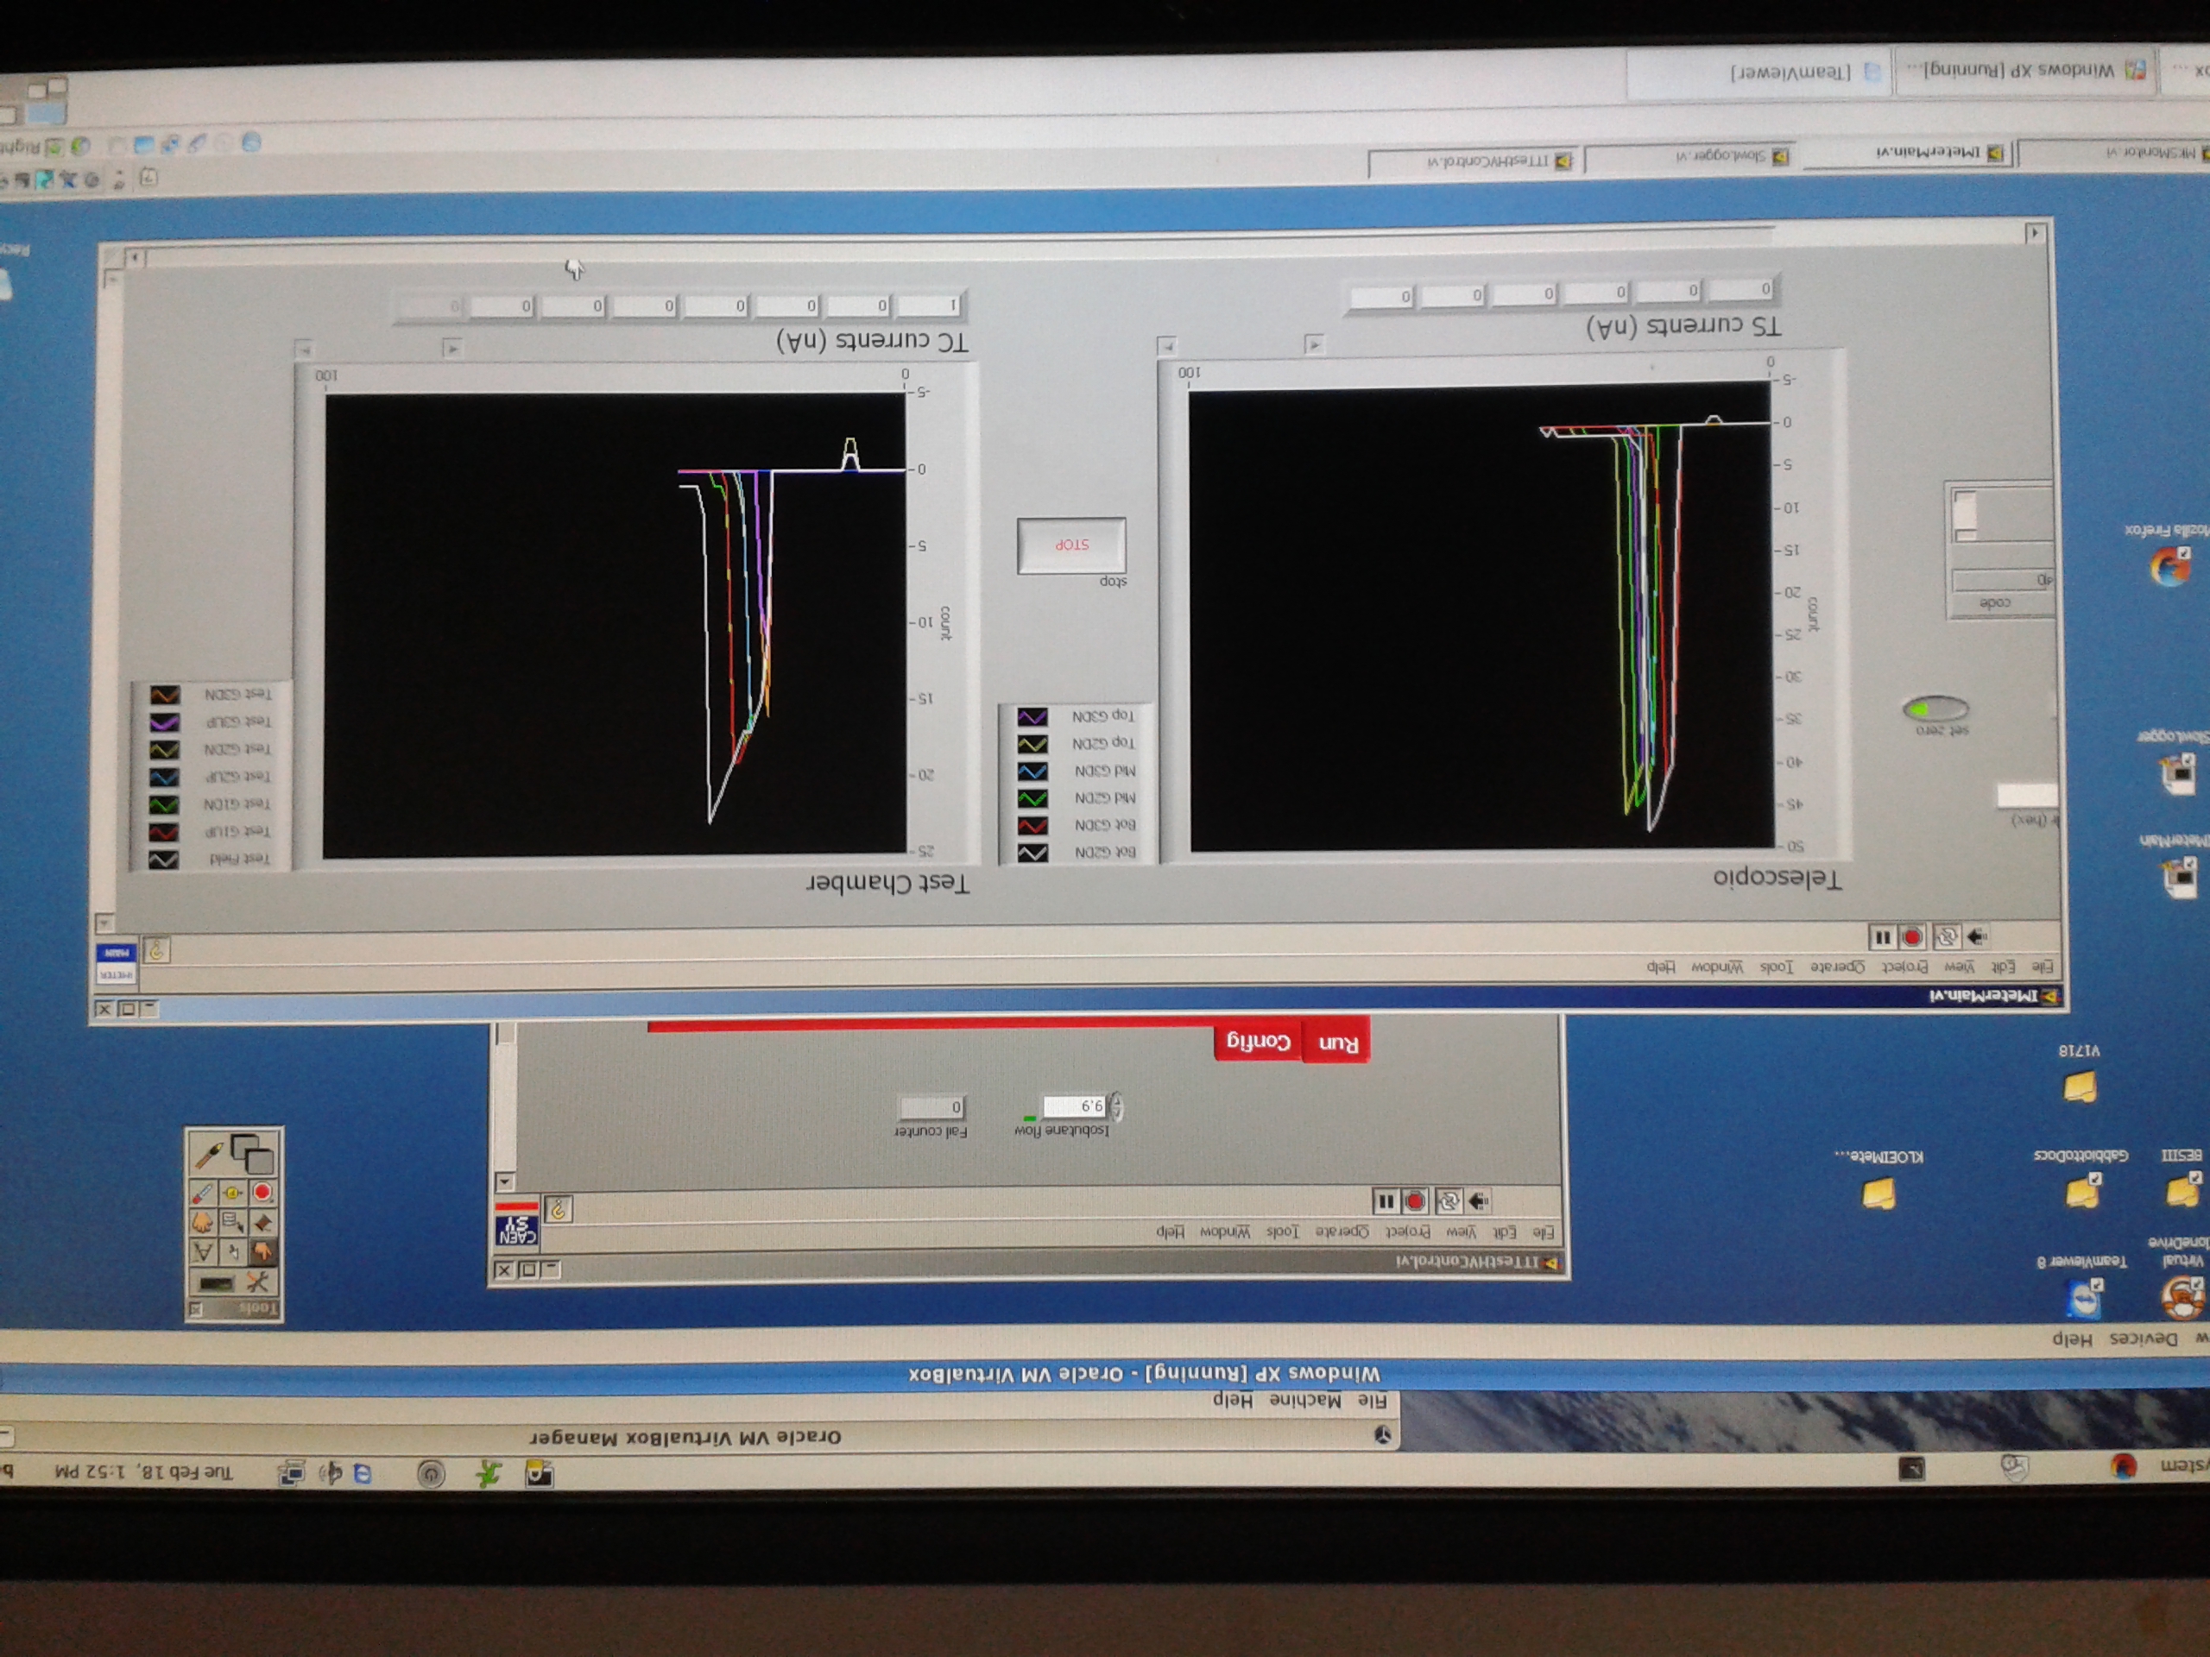This screenshot has width=2210, height=1657.
Task: Open the Project menu in IMeterMain.vi
Action: pos(1904,967)
